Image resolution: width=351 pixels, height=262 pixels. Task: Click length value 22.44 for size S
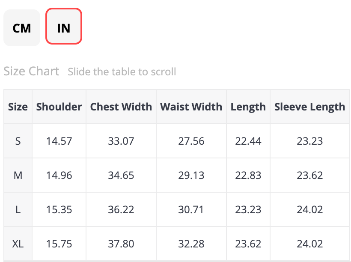(248, 141)
